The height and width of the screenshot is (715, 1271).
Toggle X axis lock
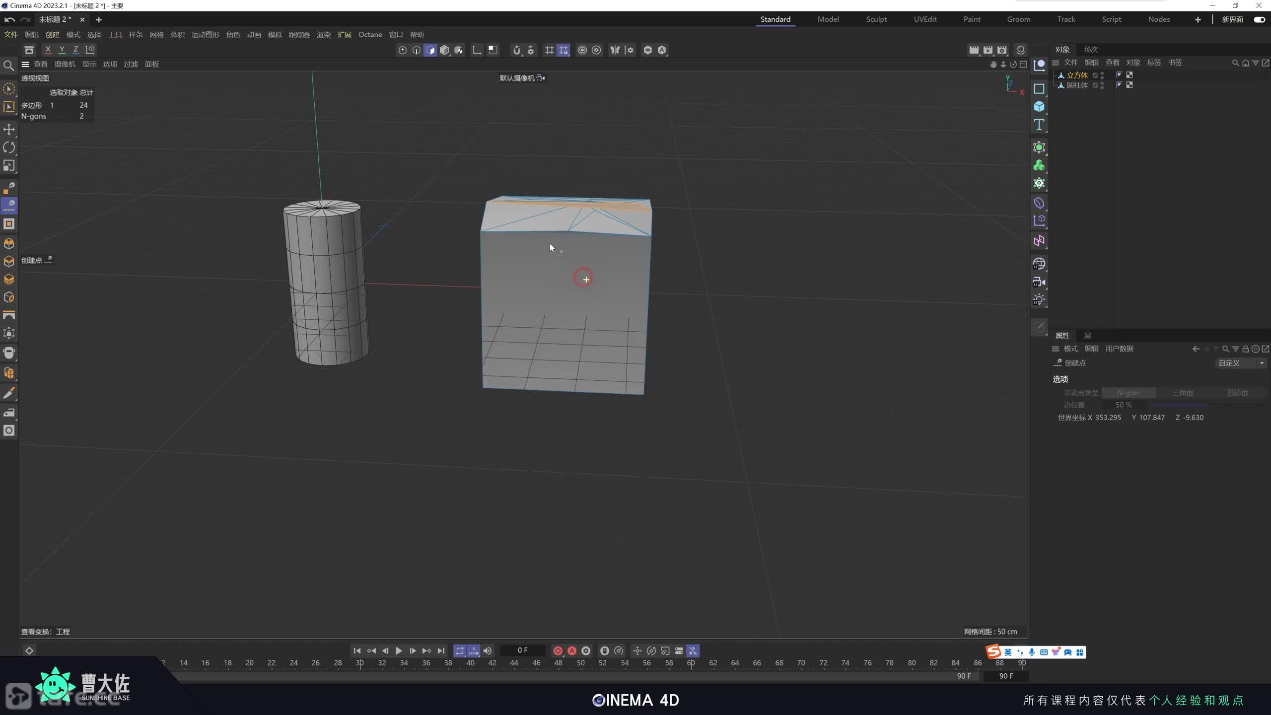48,50
